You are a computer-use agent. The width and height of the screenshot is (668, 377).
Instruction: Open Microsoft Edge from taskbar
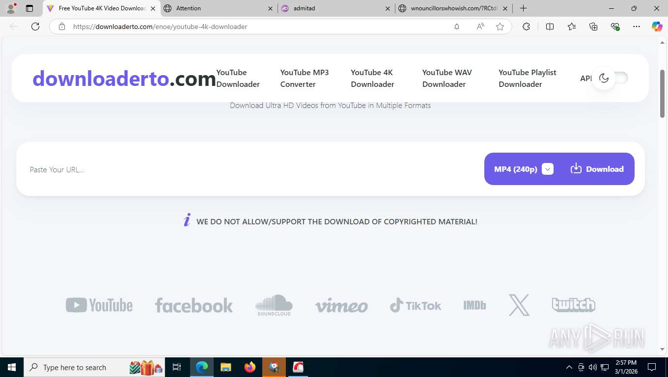tap(202, 367)
